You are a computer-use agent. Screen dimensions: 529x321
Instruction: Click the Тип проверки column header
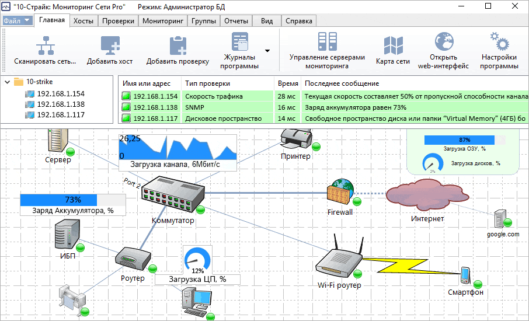pyautogui.click(x=207, y=83)
